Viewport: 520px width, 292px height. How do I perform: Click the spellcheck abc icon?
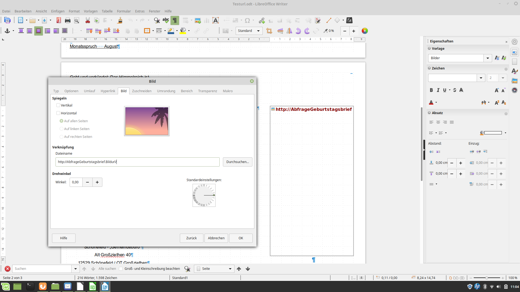click(x=165, y=20)
